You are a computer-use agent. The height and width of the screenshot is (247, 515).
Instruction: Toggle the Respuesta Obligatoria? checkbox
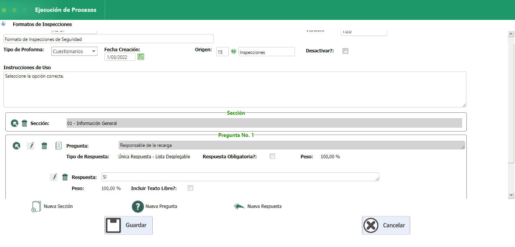click(x=272, y=156)
